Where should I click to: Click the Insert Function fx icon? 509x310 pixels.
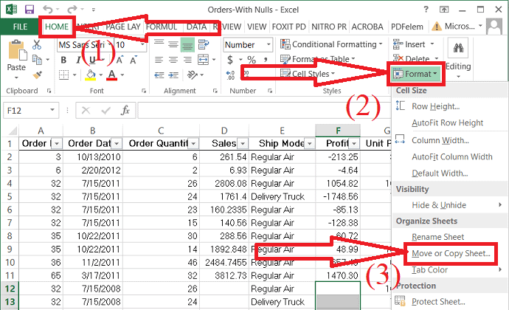click(x=125, y=111)
